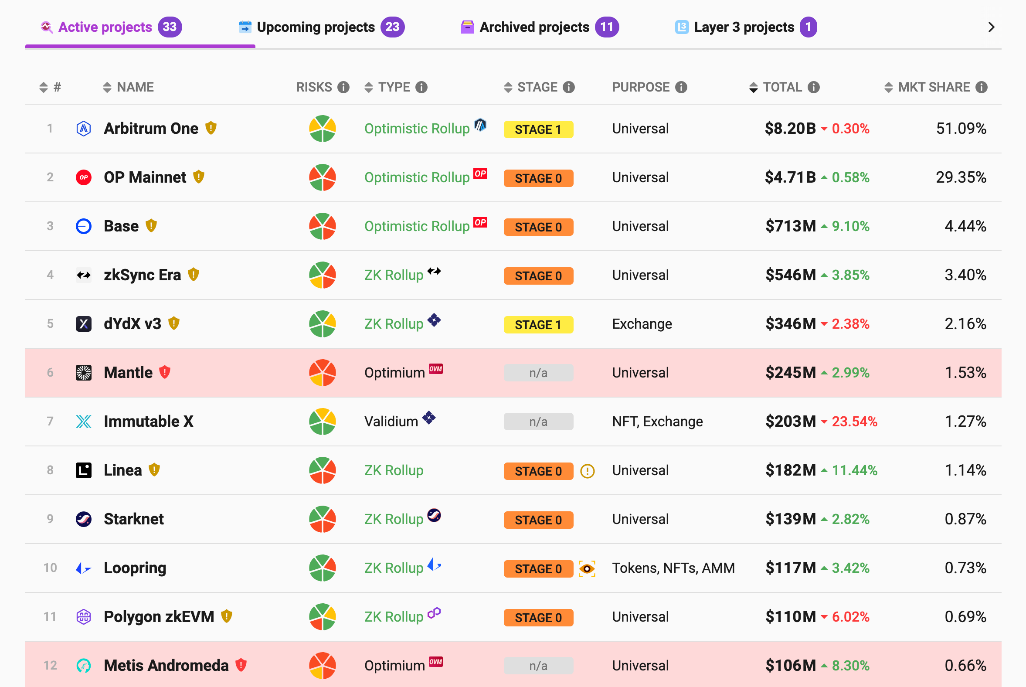The image size is (1026, 687).
Task: Click Metis Andromeda project logo
Action: pyautogui.click(x=84, y=666)
